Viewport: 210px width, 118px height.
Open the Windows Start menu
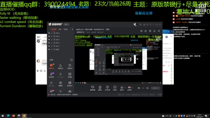(3, 116)
